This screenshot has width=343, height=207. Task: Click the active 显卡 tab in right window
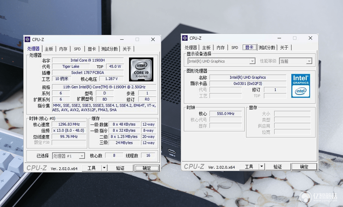[250, 47]
